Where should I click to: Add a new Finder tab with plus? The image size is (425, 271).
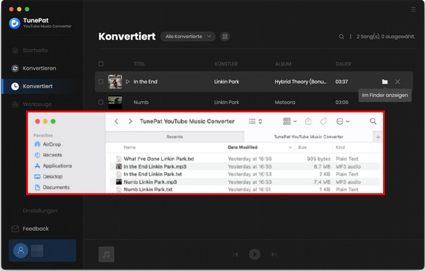378,137
